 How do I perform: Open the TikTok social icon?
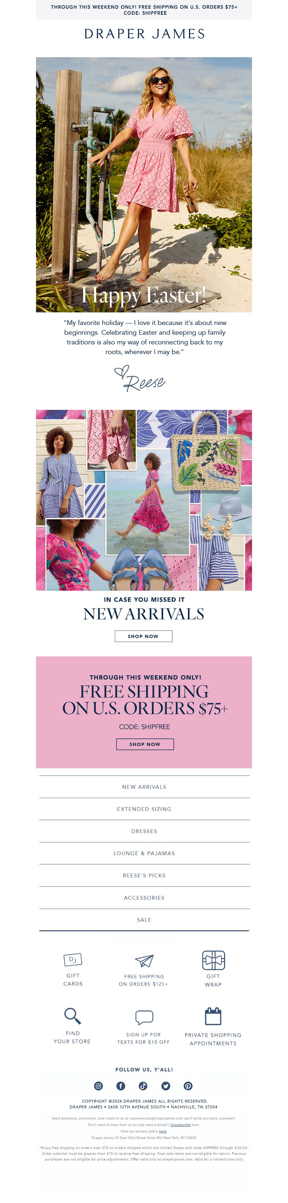143,1086
